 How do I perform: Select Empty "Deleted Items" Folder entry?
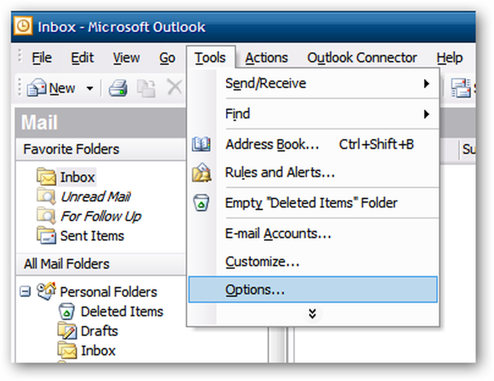tap(313, 203)
